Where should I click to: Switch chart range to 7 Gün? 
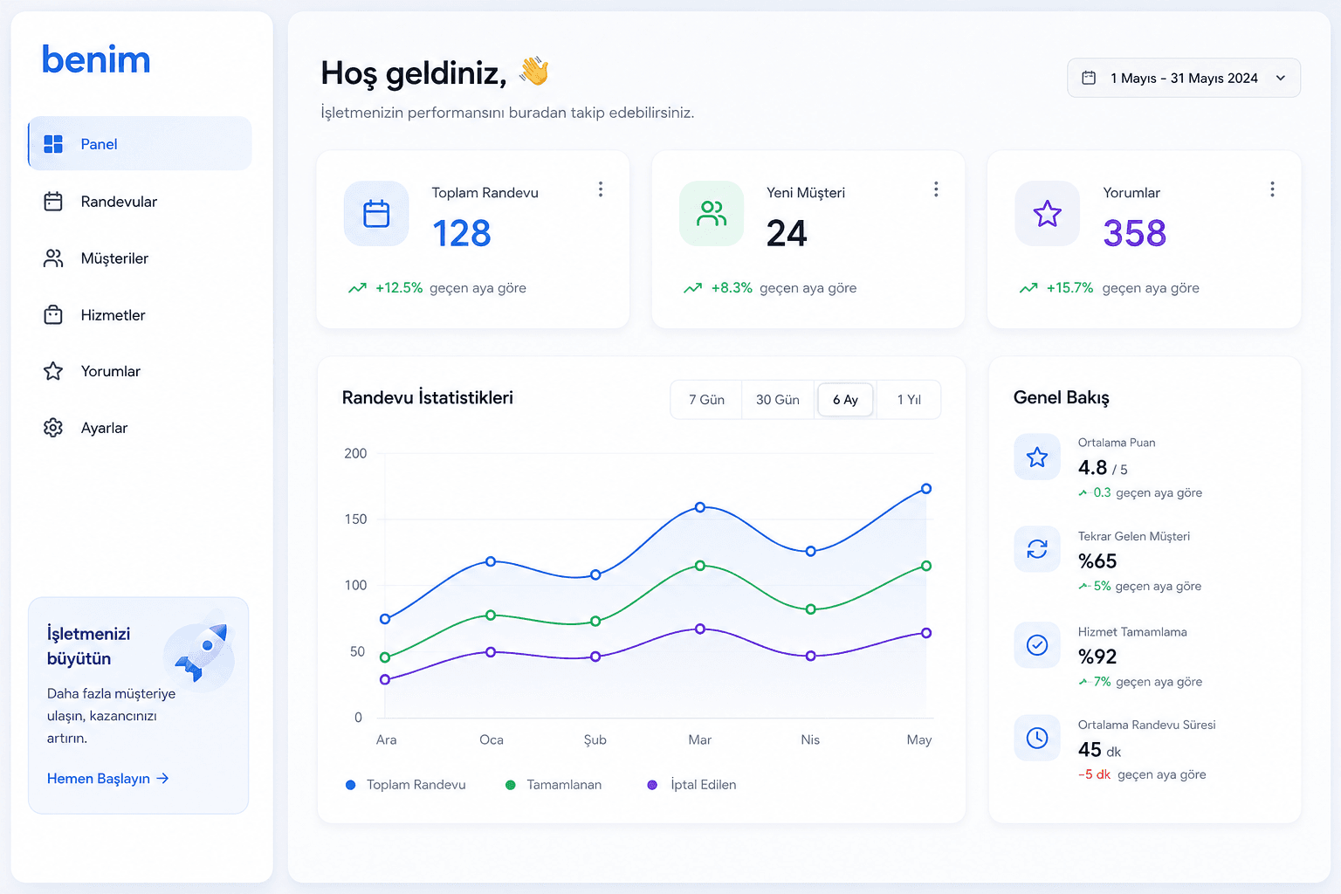pos(706,400)
